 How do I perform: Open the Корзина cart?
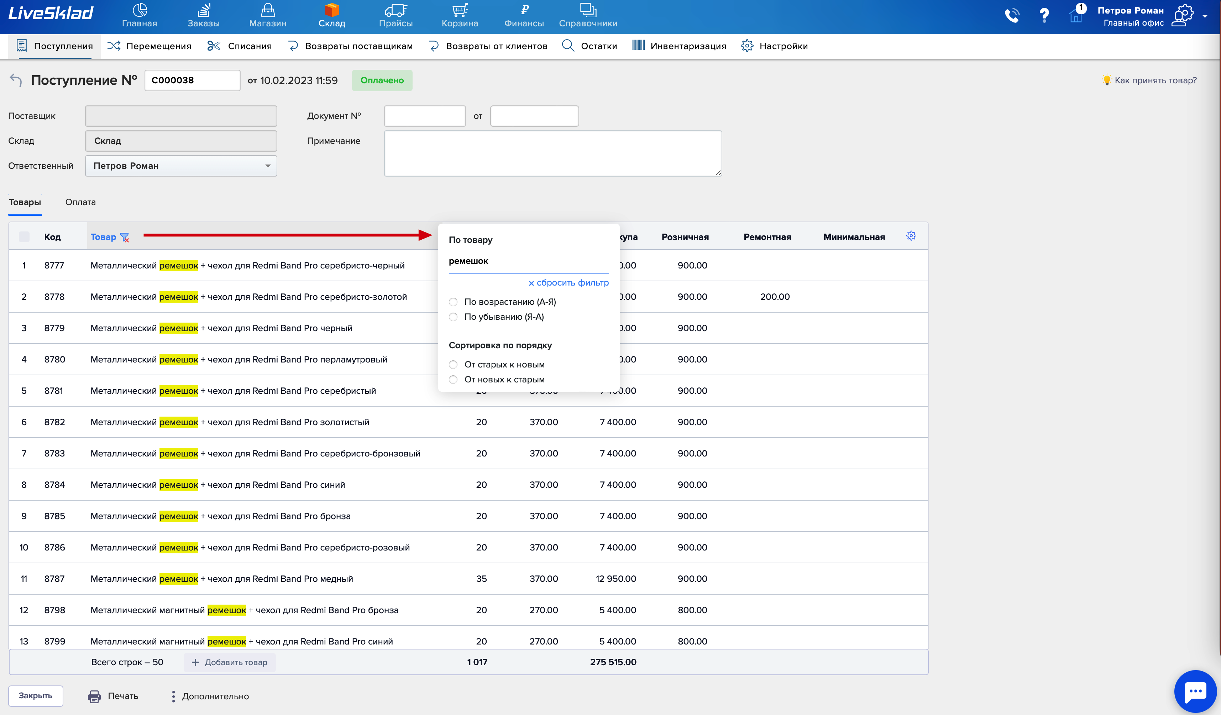[460, 16]
